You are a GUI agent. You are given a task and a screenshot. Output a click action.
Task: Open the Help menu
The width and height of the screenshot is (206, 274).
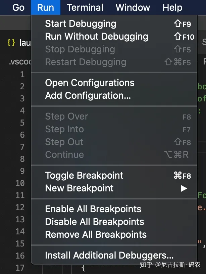click(172, 7)
